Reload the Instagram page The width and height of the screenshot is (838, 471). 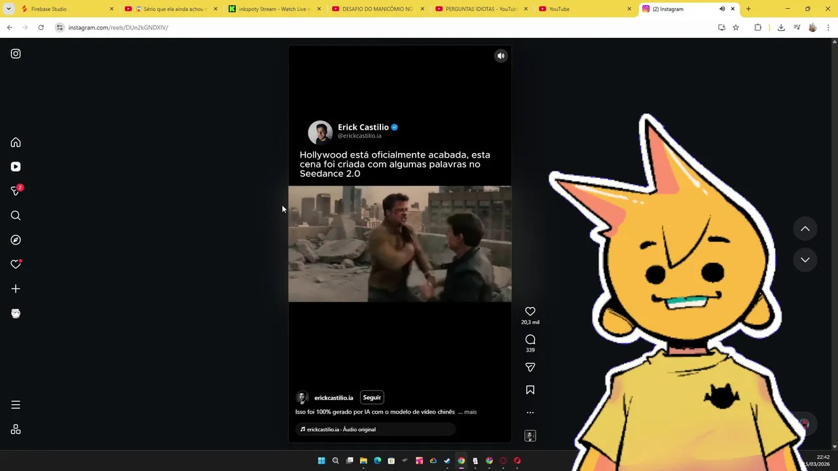tap(41, 27)
